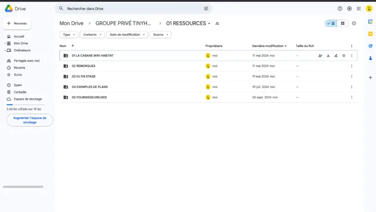This screenshot has width=376, height=212.
Task: Open Corbeille in the sidebar
Action: tap(20, 92)
